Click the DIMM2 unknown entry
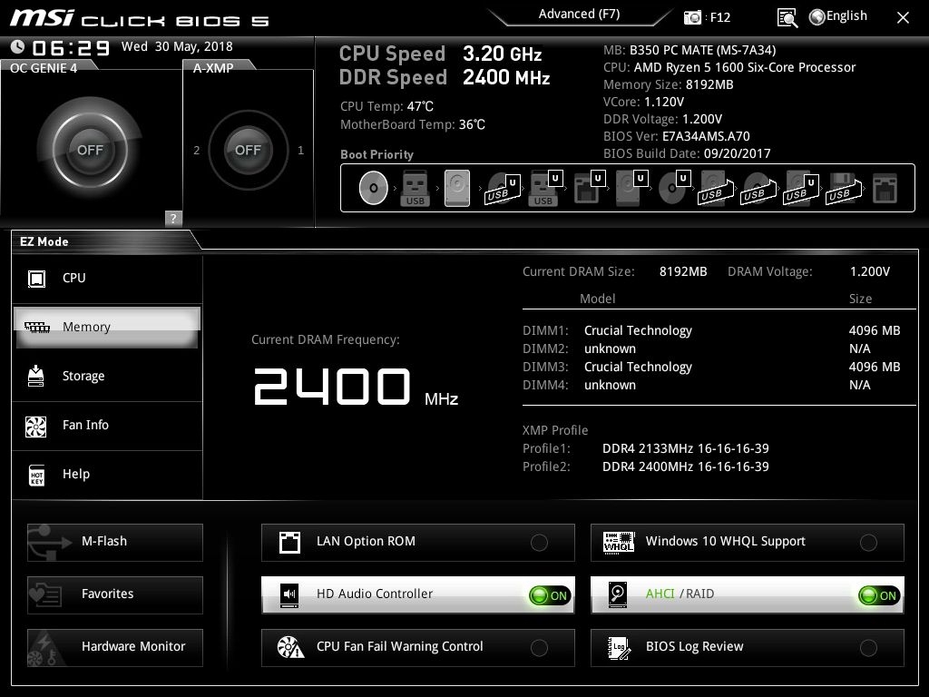The height and width of the screenshot is (697, 929). coord(610,348)
